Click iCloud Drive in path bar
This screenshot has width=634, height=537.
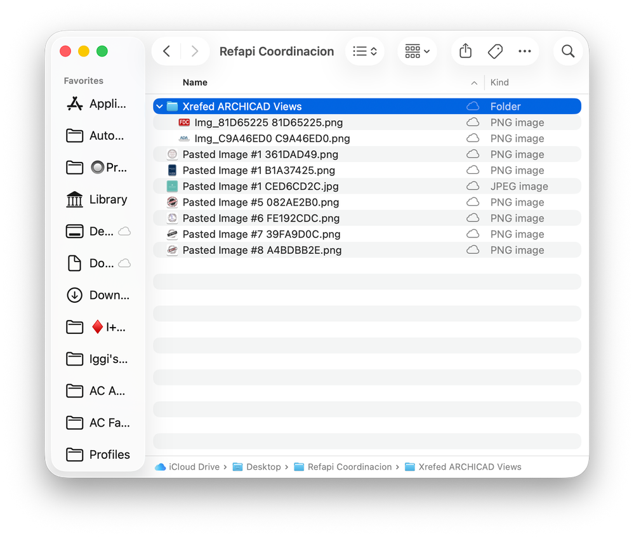coord(187,467)
